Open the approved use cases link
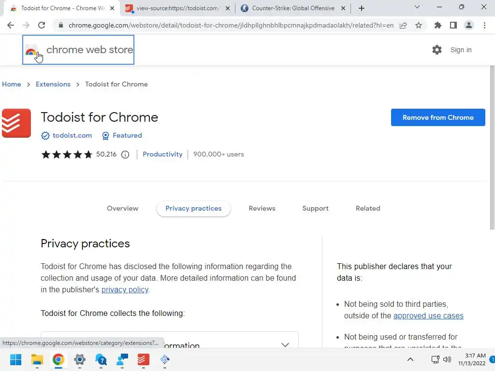 pyautogui.click(x=428, y=316)
